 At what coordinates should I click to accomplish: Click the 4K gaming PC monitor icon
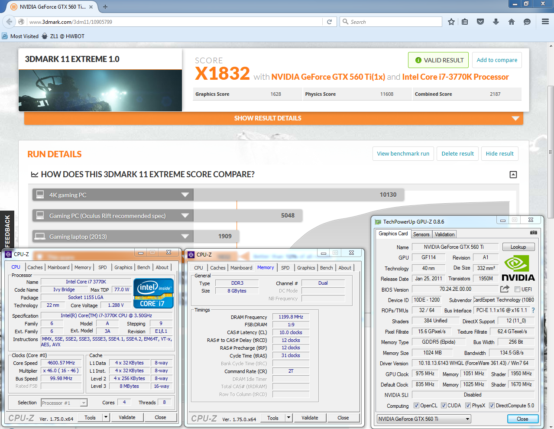pos(40,195)
